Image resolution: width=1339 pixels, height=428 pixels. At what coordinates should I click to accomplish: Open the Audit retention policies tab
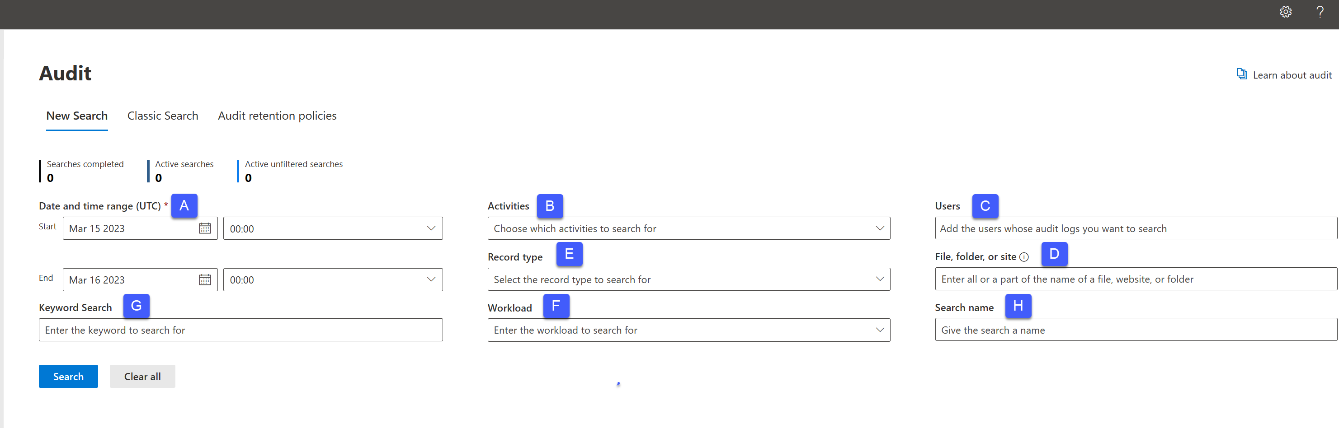click(277, 115)
